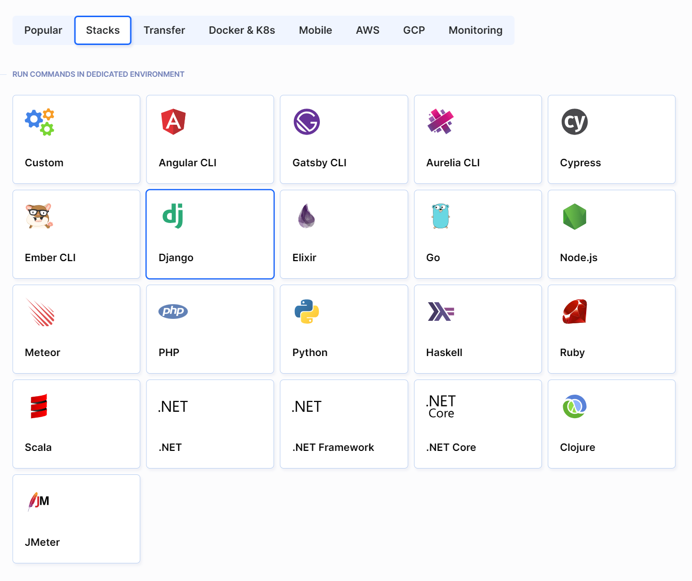This screenshot has width=692, height=581.
Task: Choose the Haskell lambda logo
Action: [x=441, y=312]
